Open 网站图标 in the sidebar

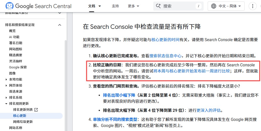(16, 49)
